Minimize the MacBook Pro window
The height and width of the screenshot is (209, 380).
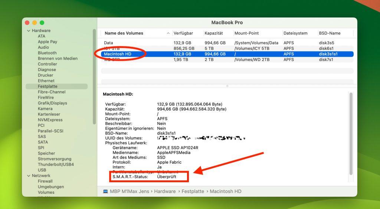click(x=35, y=23)
